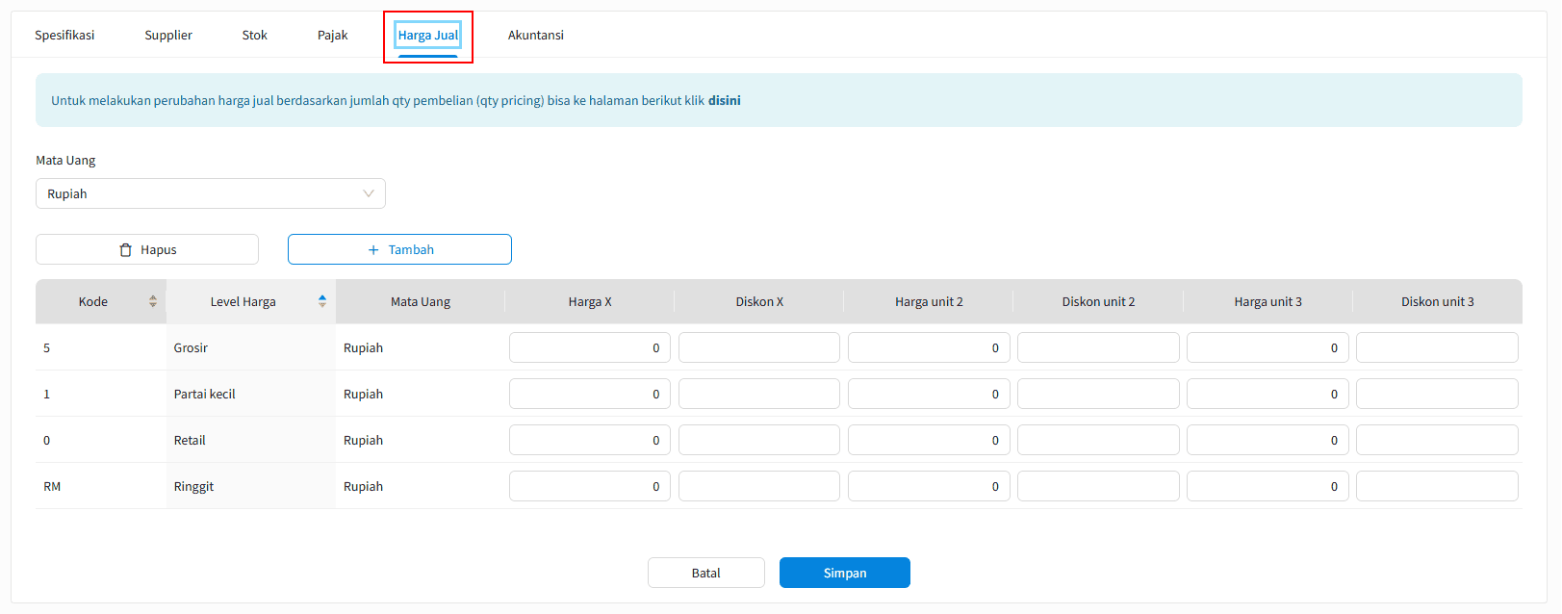Click the Tambah button with plus icon
The image size is (1562, 614).
tap(399, 249)
